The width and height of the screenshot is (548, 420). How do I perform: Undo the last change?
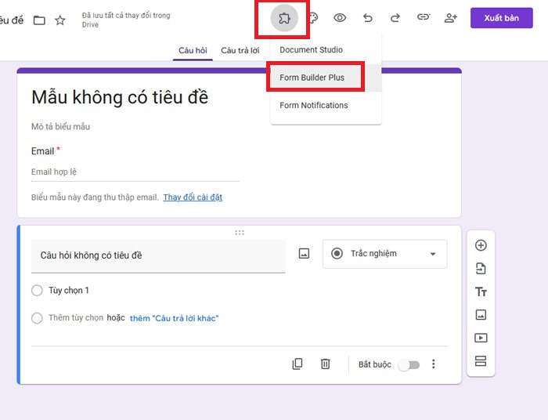point(367,18)
